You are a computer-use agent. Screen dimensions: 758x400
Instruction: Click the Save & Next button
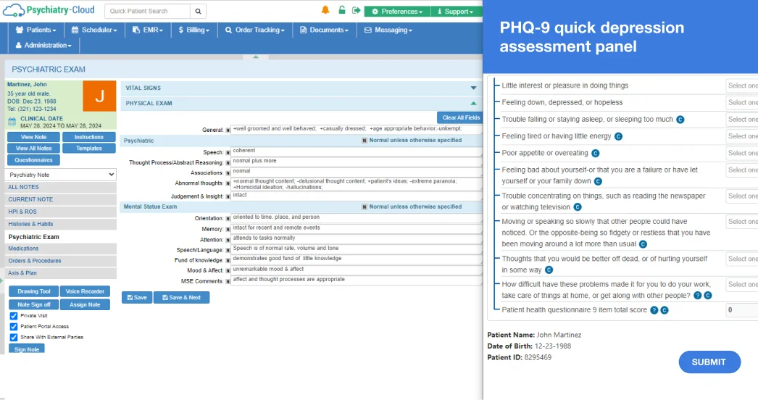click(x=181, y=298)
